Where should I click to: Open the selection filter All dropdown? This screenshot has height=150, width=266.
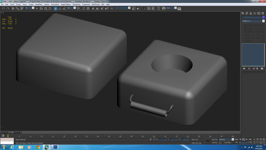point(30,8)
